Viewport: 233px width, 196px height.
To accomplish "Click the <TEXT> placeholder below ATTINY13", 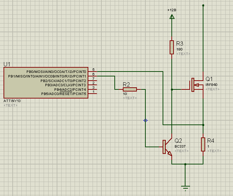I will (10, 105).
